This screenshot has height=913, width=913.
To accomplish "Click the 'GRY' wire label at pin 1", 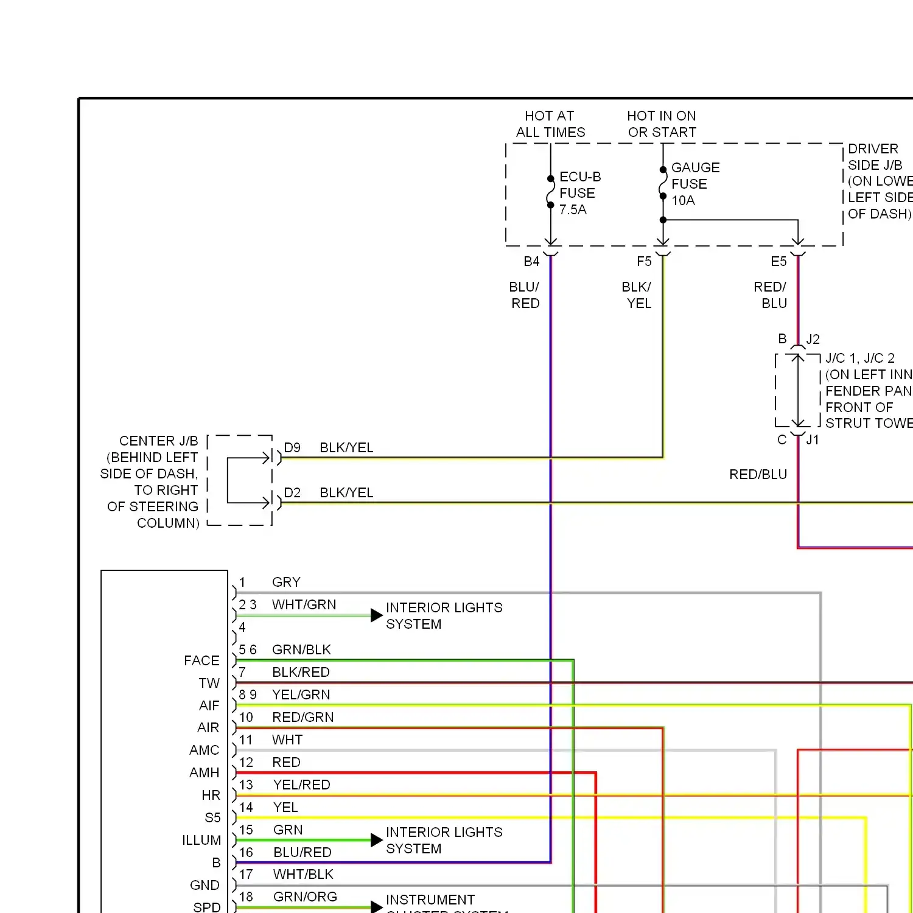I will (286, 582).
